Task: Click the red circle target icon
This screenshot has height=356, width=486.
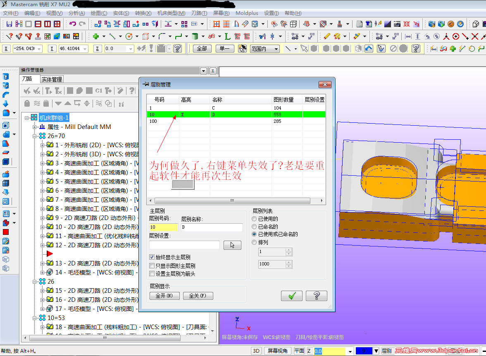Action: [x=455, y=36]
